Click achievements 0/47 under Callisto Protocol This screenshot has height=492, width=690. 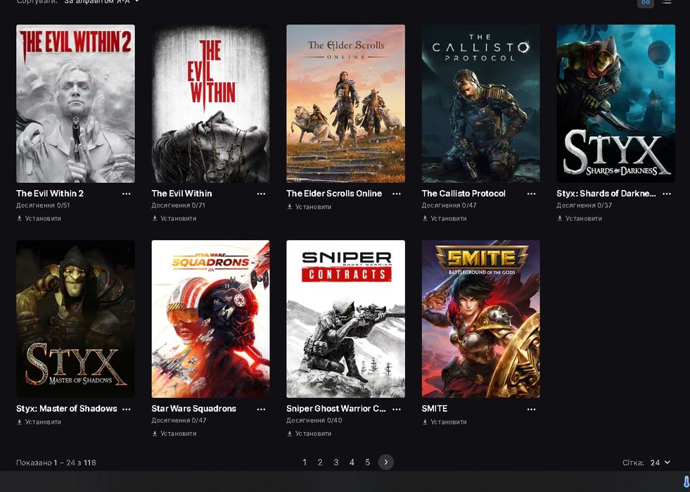point(449,206)
